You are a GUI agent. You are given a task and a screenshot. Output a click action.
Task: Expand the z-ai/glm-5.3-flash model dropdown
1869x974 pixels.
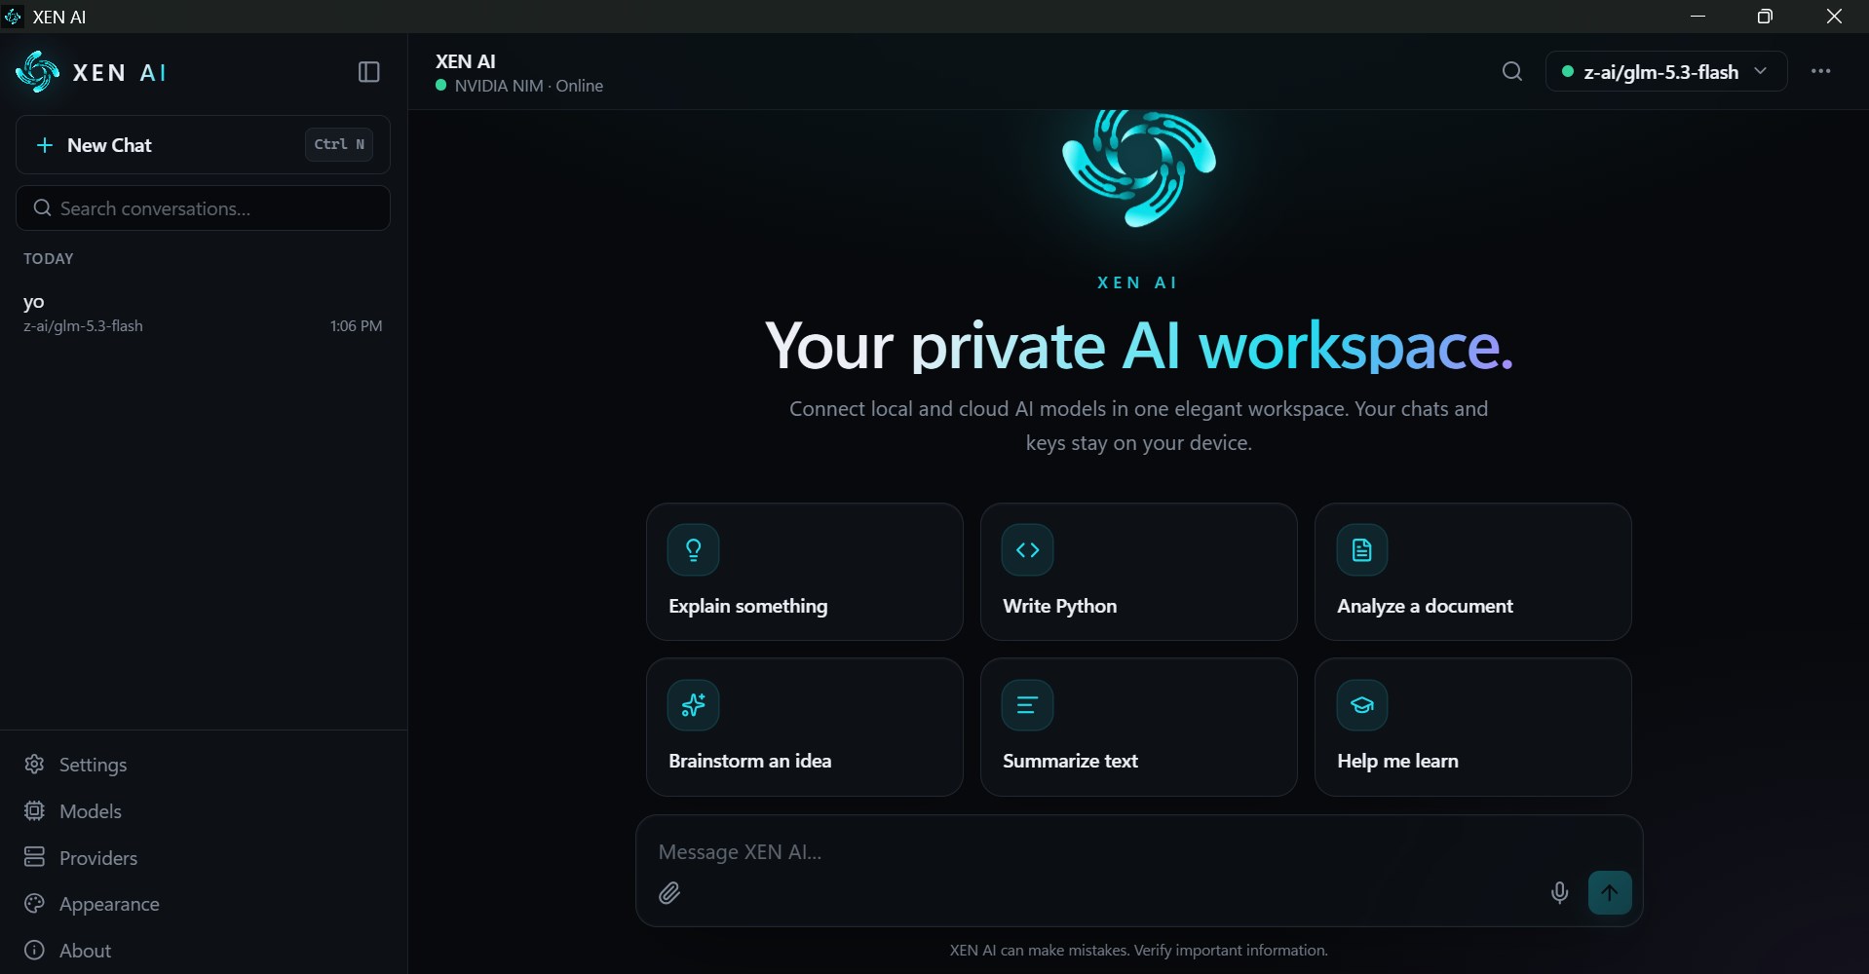tap(1666, 71)
